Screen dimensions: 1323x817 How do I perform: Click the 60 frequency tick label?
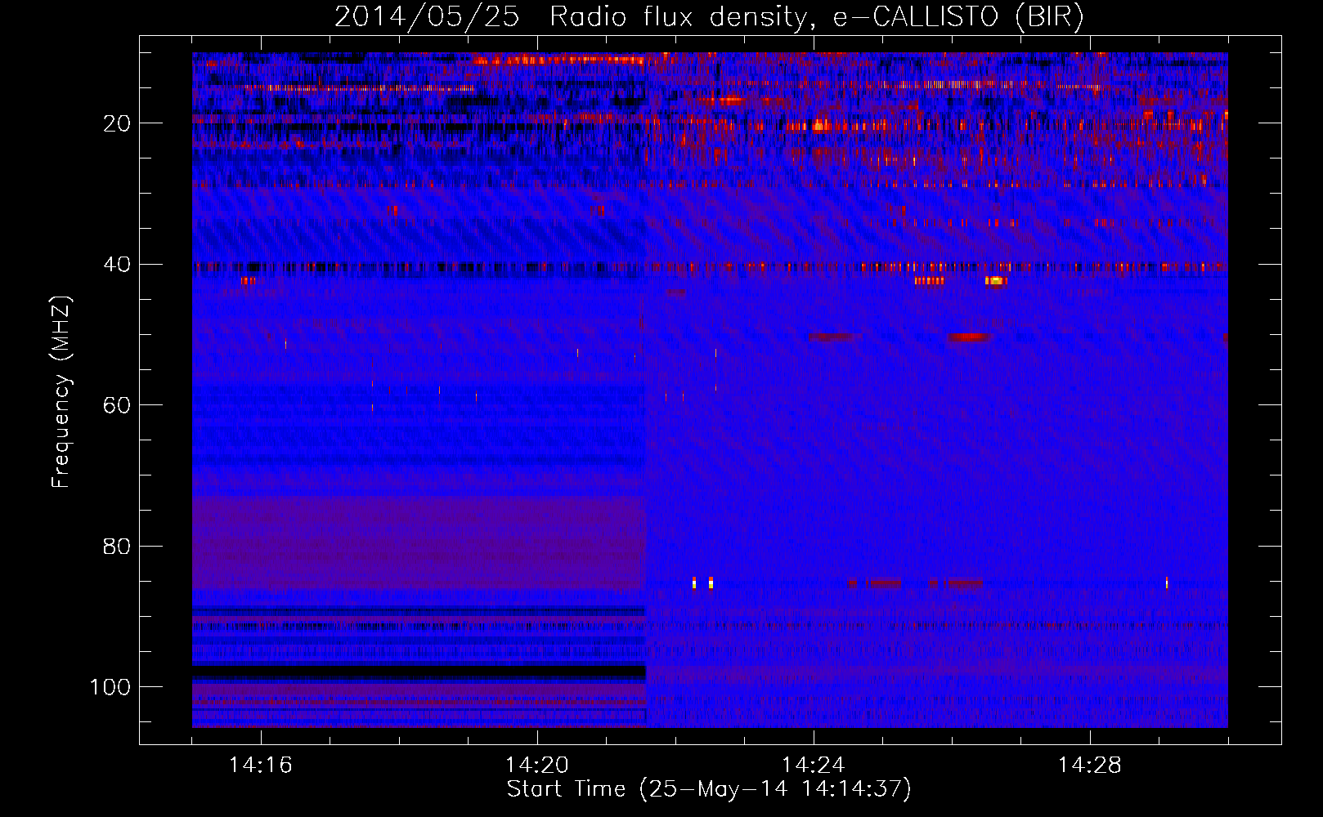click(x=117, y=405)
